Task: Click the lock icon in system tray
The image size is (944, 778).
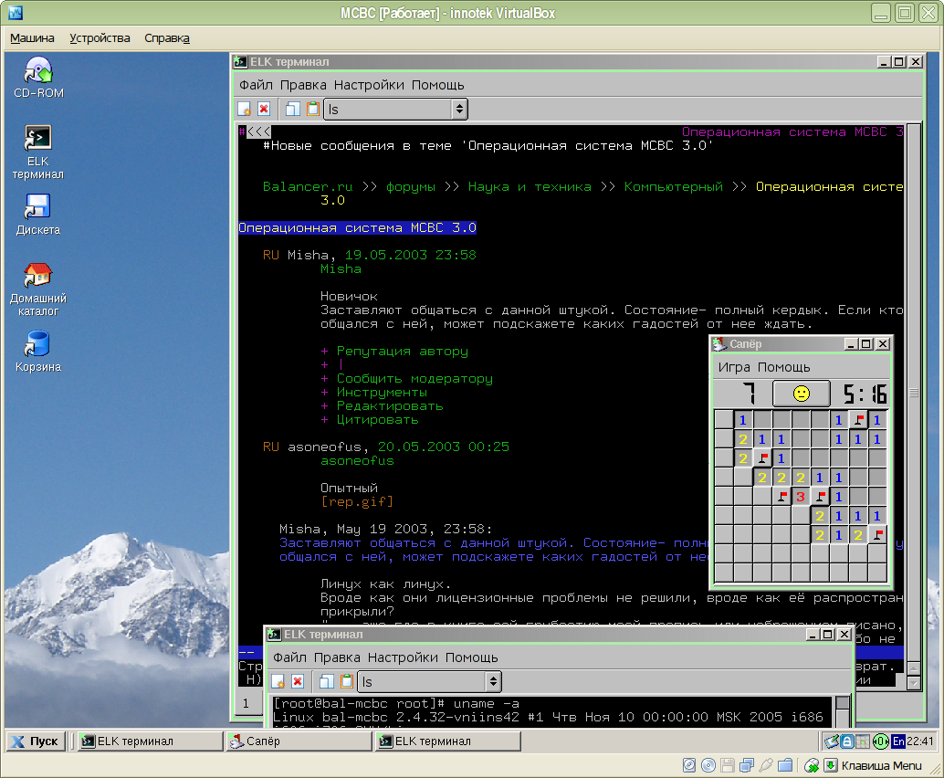Action: [847, 741]
